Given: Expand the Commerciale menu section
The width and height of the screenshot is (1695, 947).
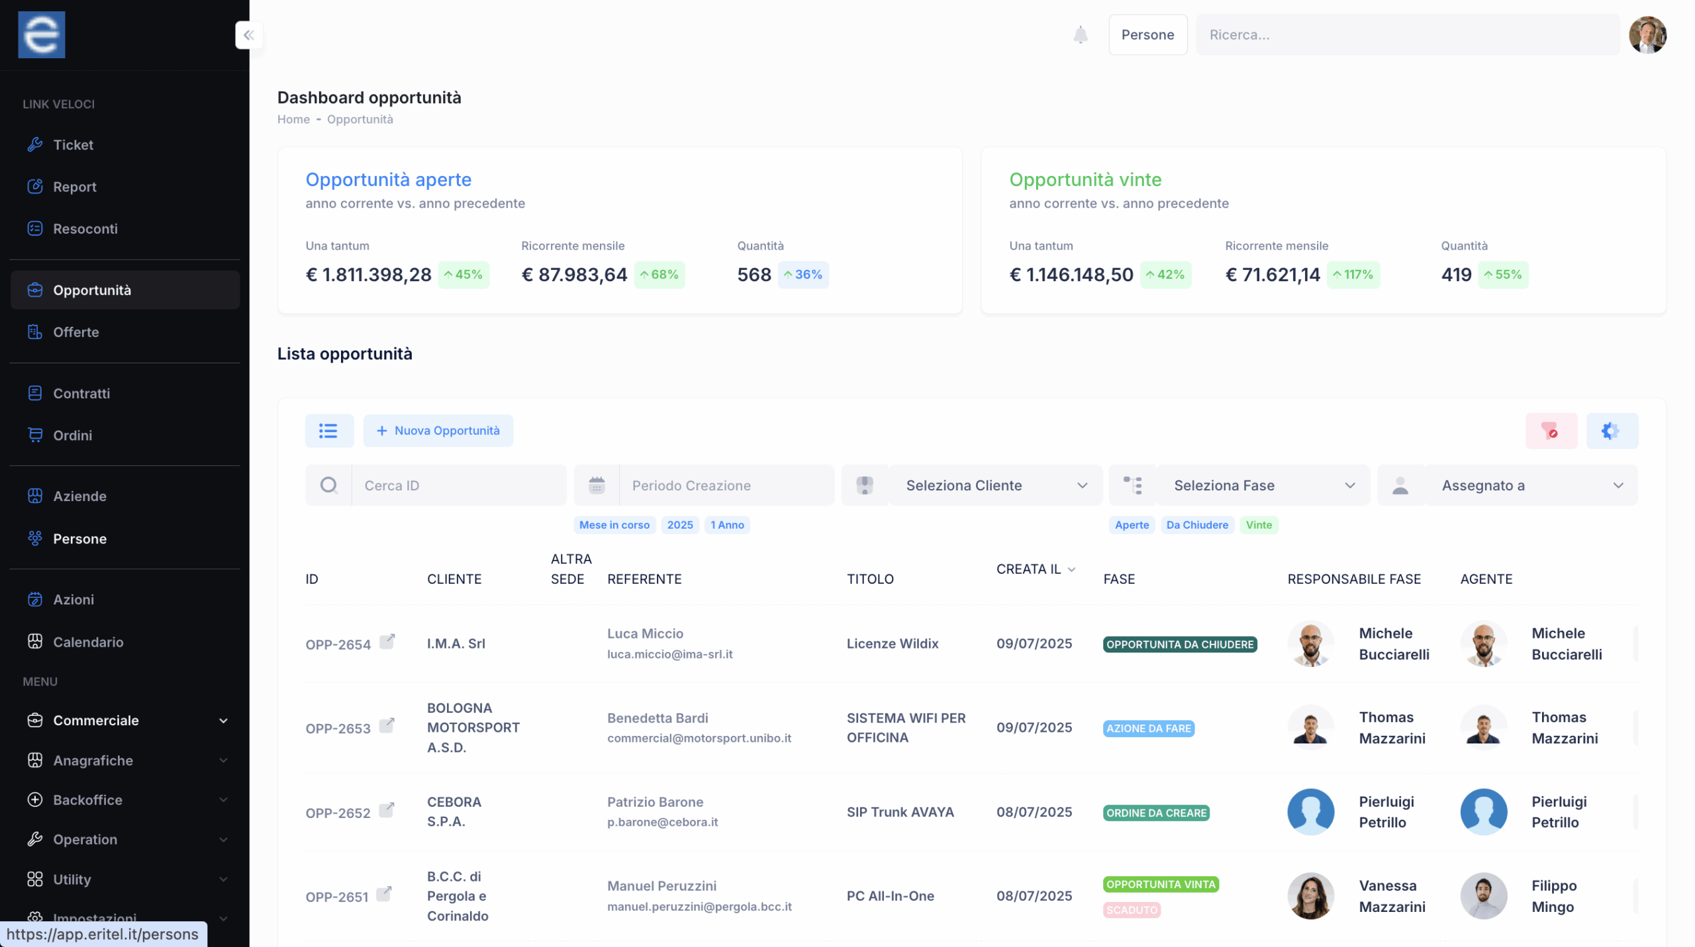Looking at the screenshot, I should [x=126, y=720].
